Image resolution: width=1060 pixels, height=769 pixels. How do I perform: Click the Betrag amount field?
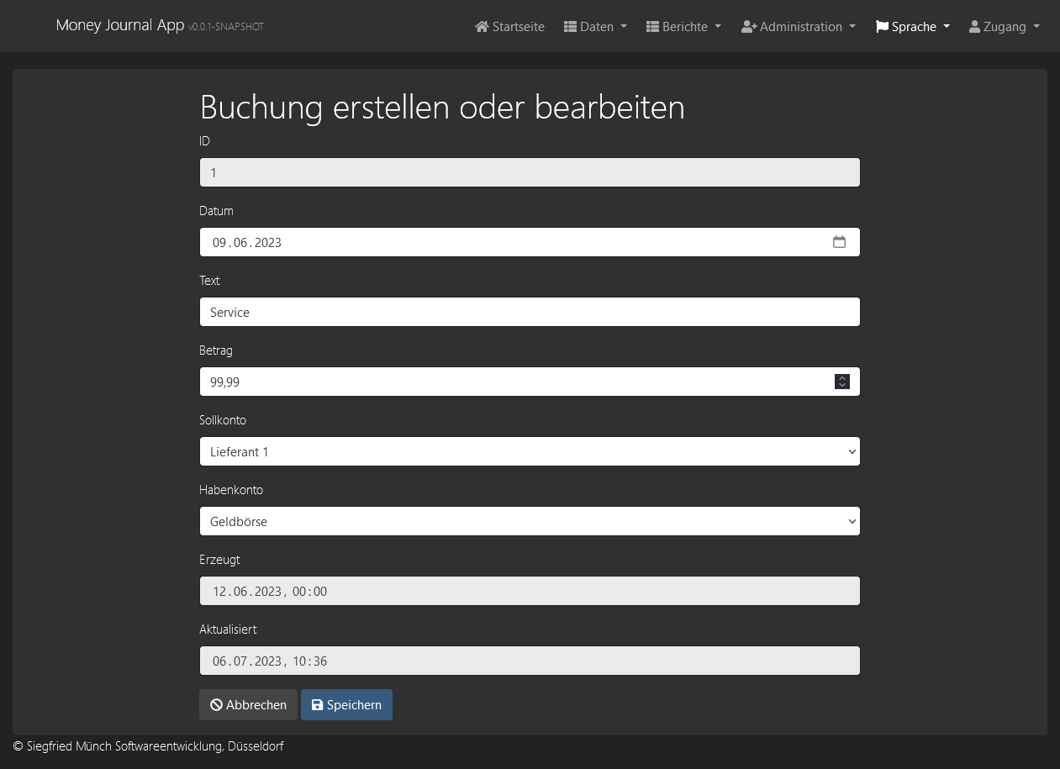[x=513, y=382]
